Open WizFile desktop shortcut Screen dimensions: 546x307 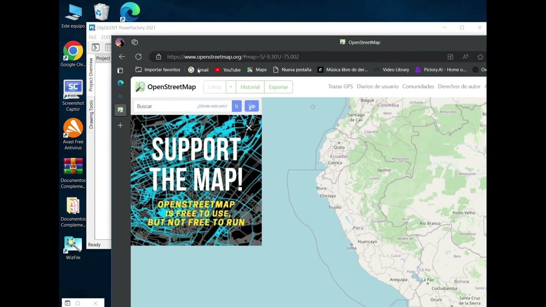coord(73,248)
